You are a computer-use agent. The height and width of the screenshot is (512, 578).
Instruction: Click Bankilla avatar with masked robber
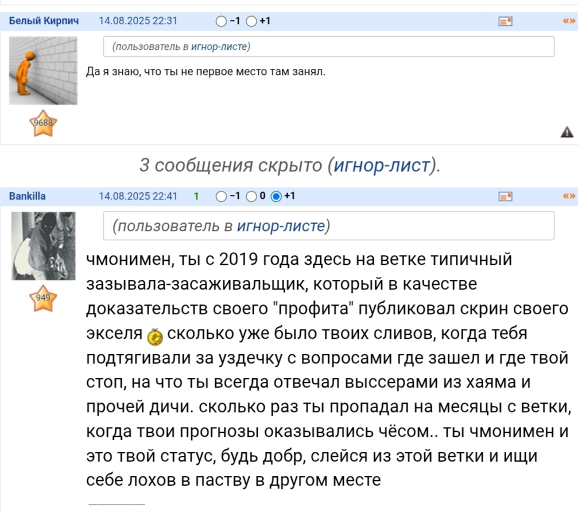click(x=43, y=246)
